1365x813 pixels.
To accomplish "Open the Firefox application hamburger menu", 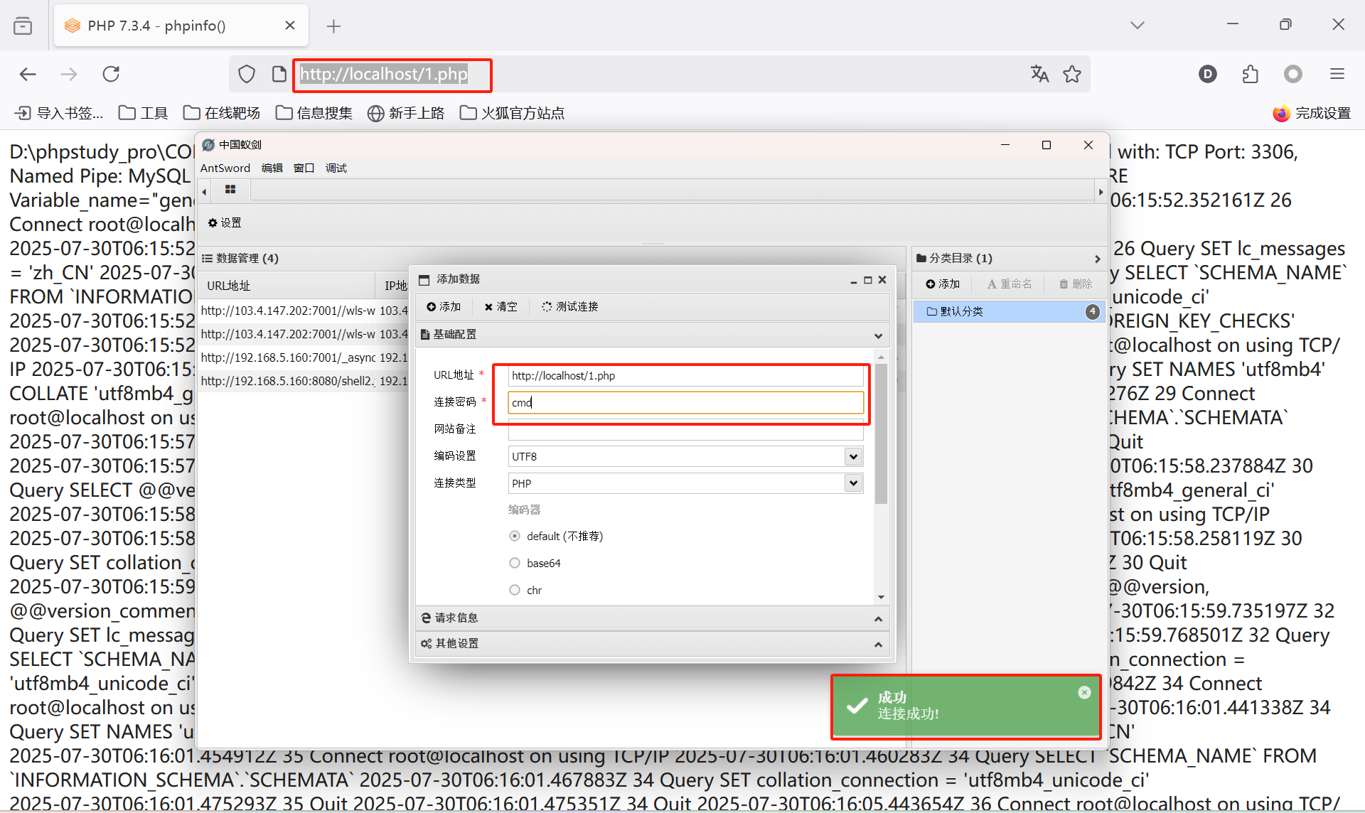I will 1337,74.
